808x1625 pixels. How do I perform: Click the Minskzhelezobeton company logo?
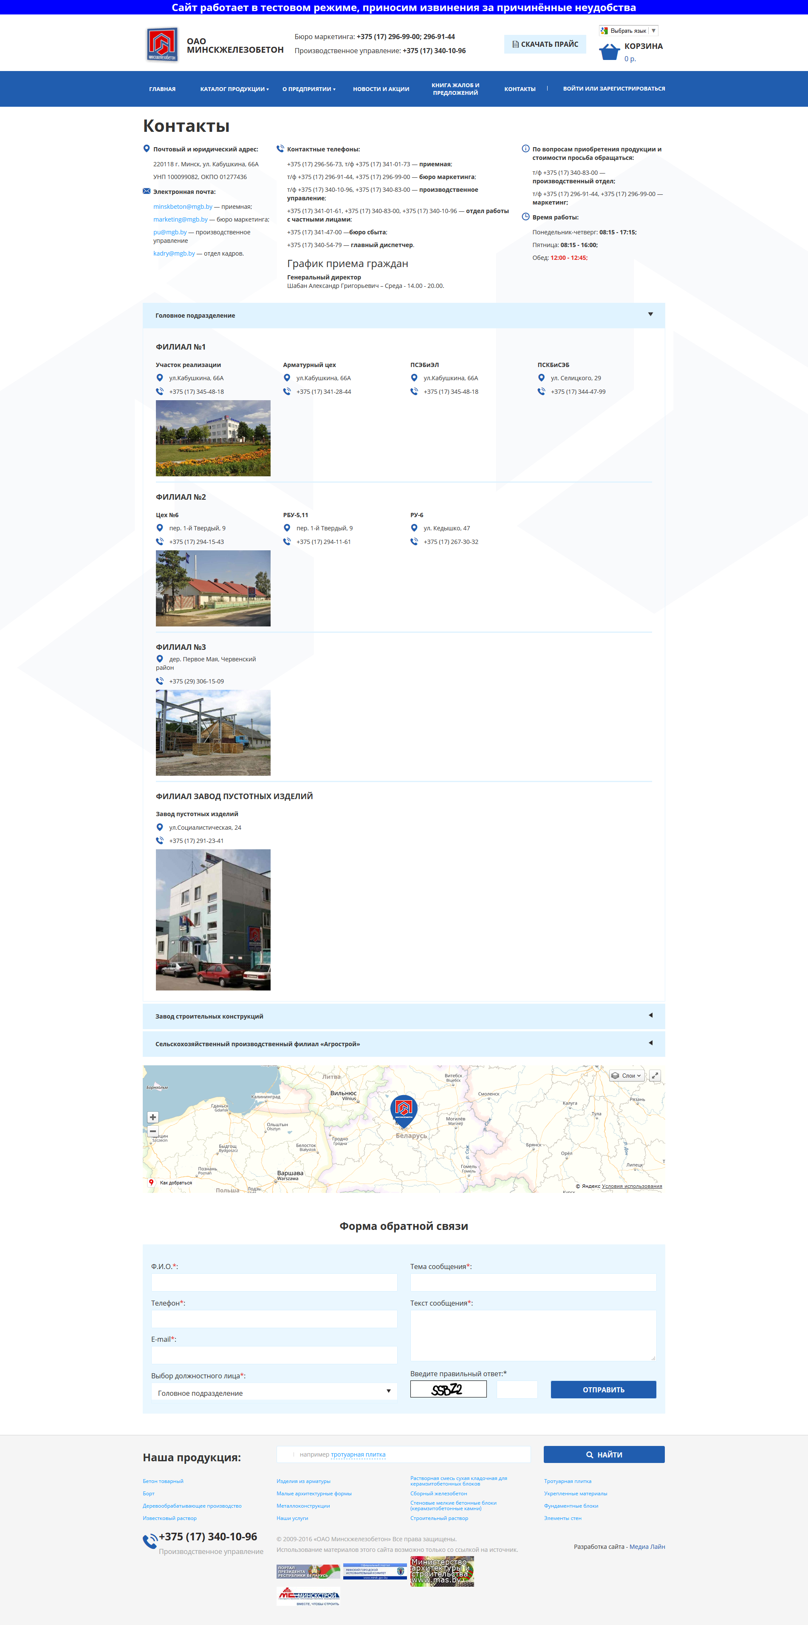tap(162, 45)
